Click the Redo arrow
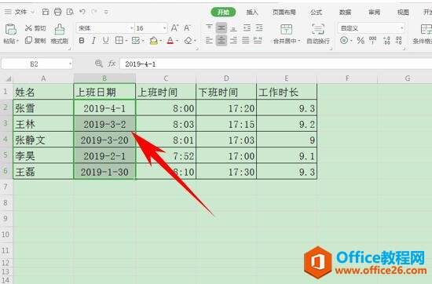Screen dimensions: 432x284 pos(94,12)
